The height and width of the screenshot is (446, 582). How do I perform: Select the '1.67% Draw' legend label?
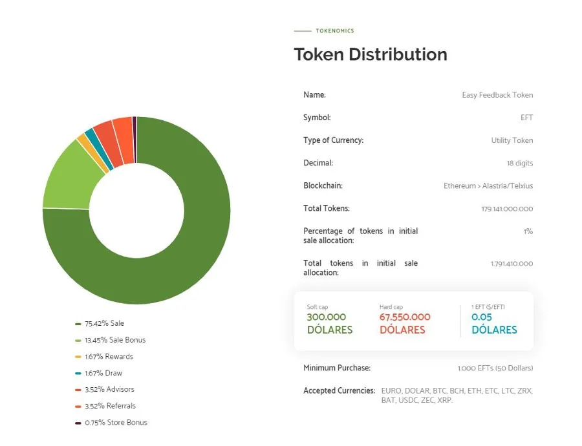coord(103,373)
